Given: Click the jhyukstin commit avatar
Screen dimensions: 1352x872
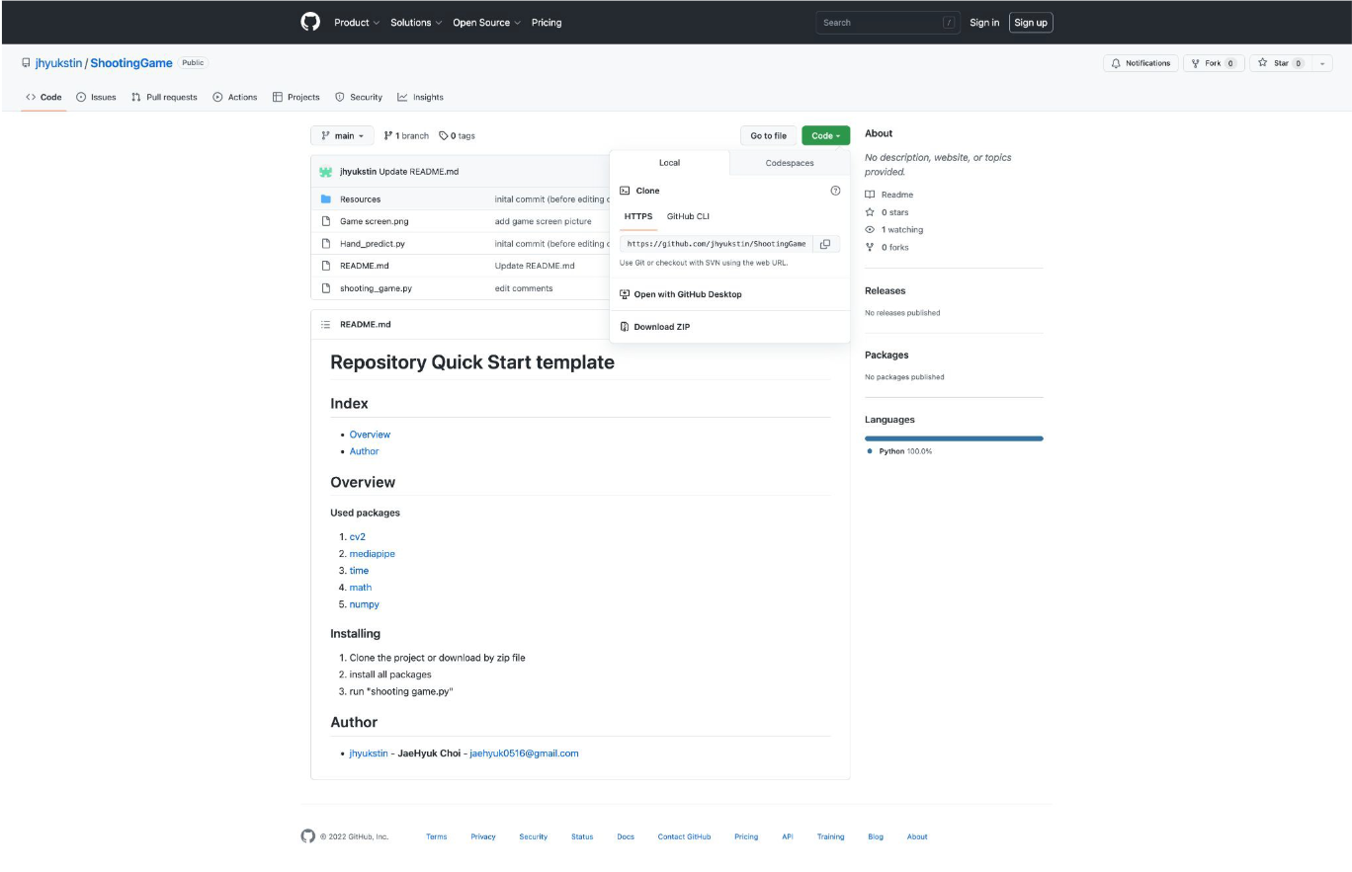Looking at the screenshot, I should pyautogui.click(x=325, y=172).
